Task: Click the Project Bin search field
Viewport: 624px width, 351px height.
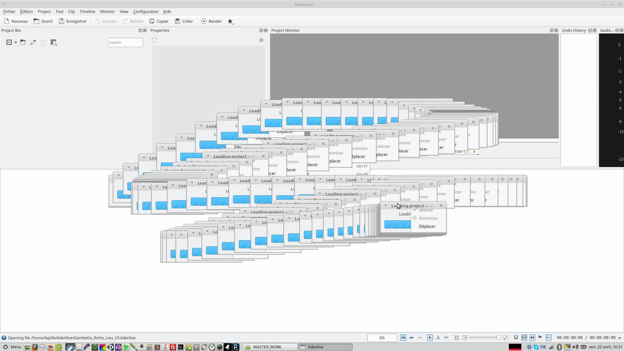Action: [125, 42]
